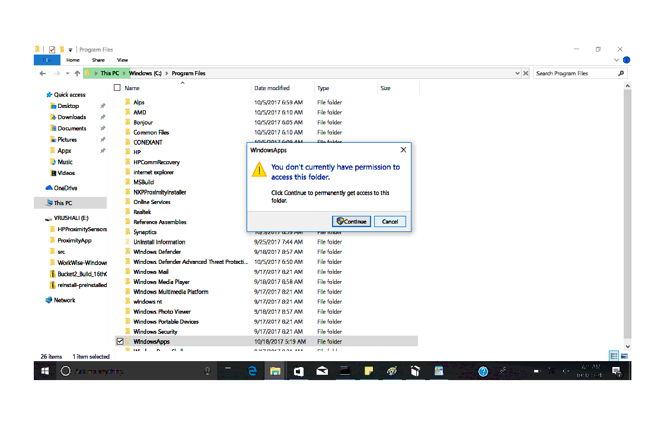Screen dimensions: 664x421
Task: Click Cortana microphone icon
Action: click(207, 371)
